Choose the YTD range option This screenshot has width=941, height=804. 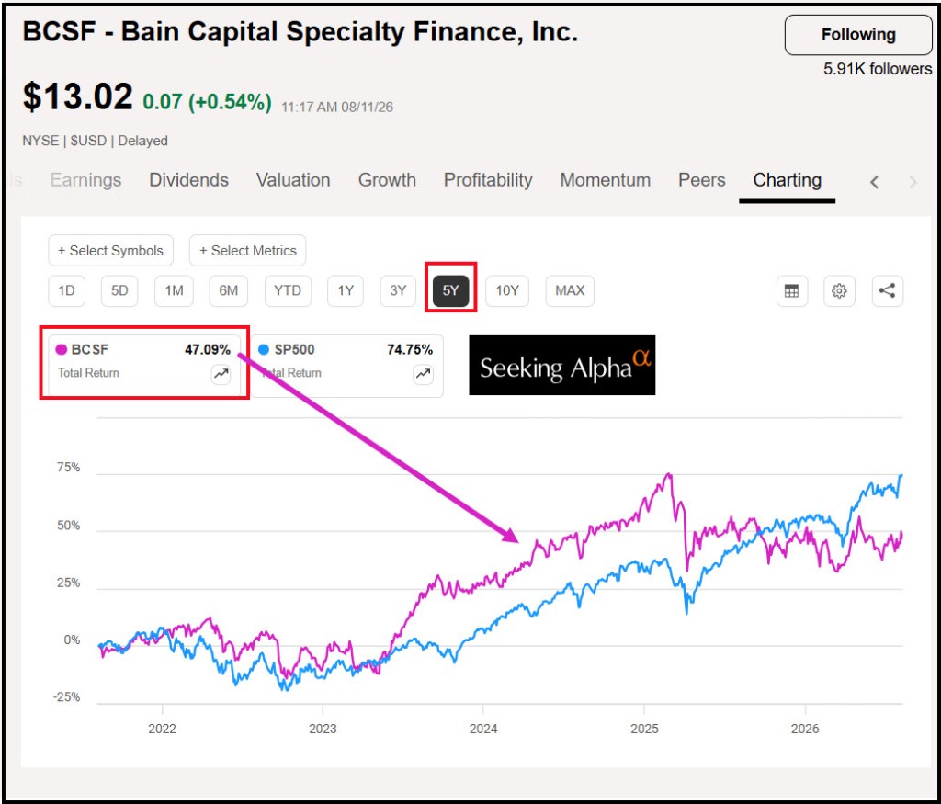point(288,291)
